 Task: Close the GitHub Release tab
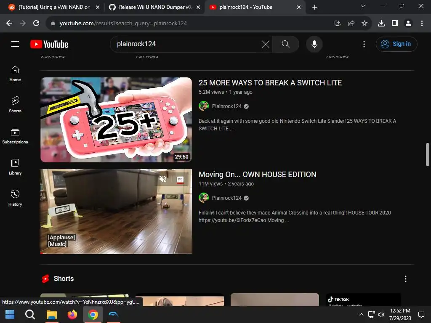pos(198,8)
